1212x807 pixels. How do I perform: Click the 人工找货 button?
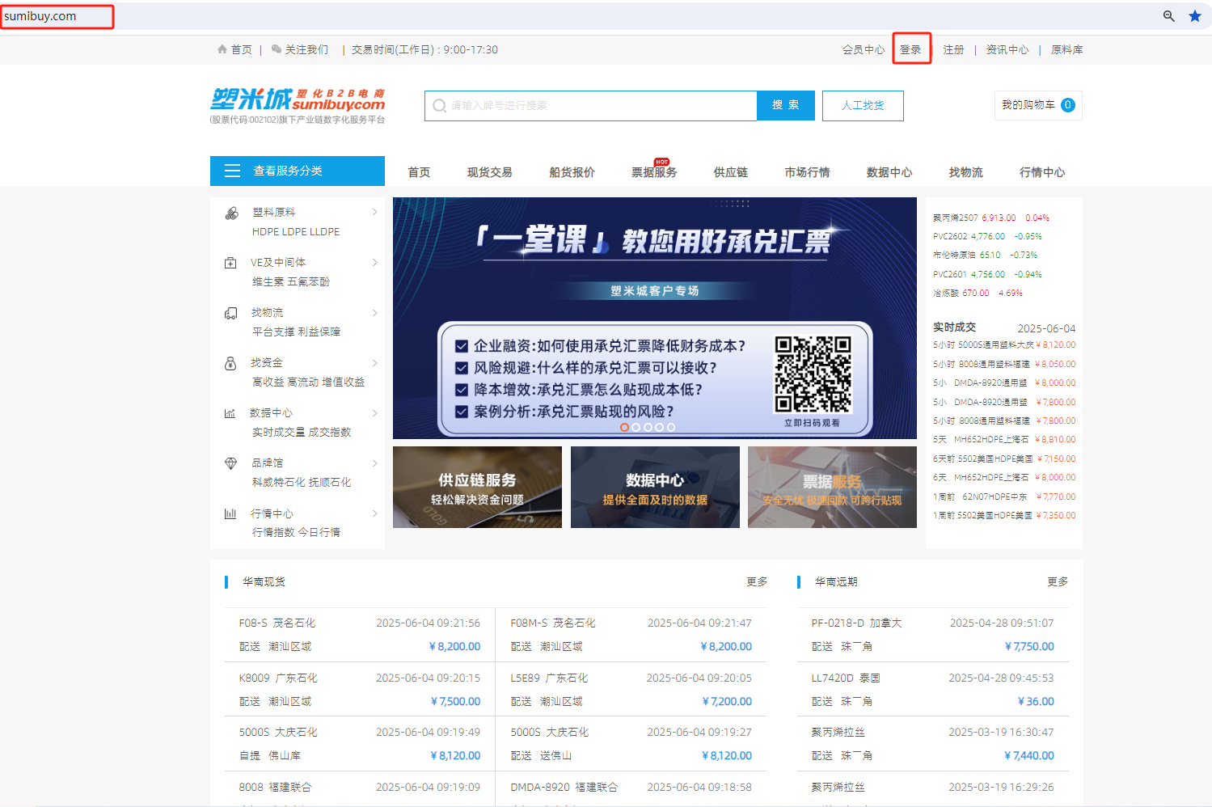(863, 105)
